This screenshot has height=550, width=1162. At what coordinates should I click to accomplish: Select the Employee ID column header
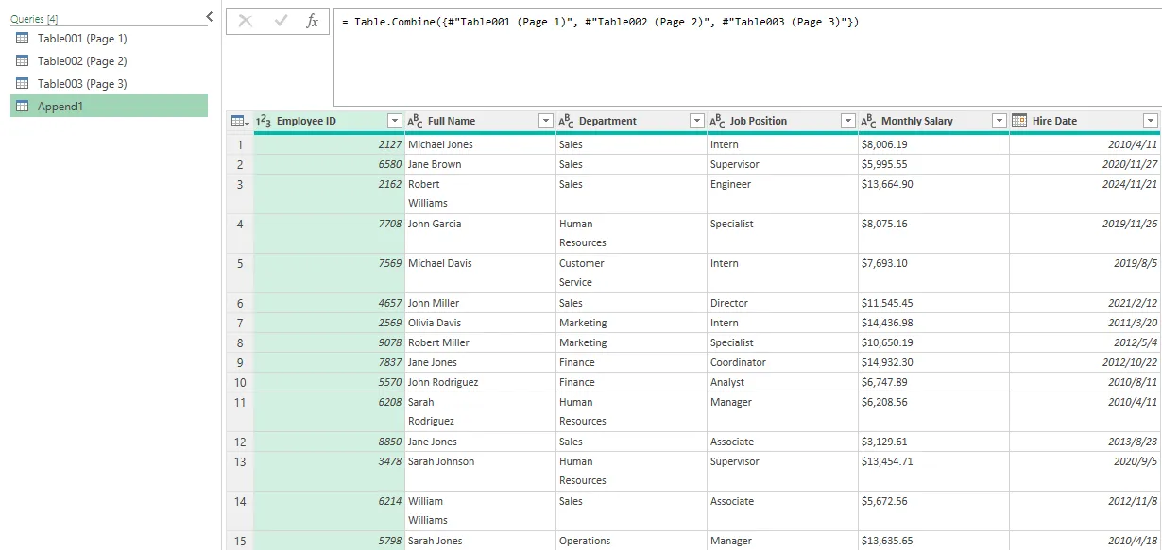(x=306, y=121)
